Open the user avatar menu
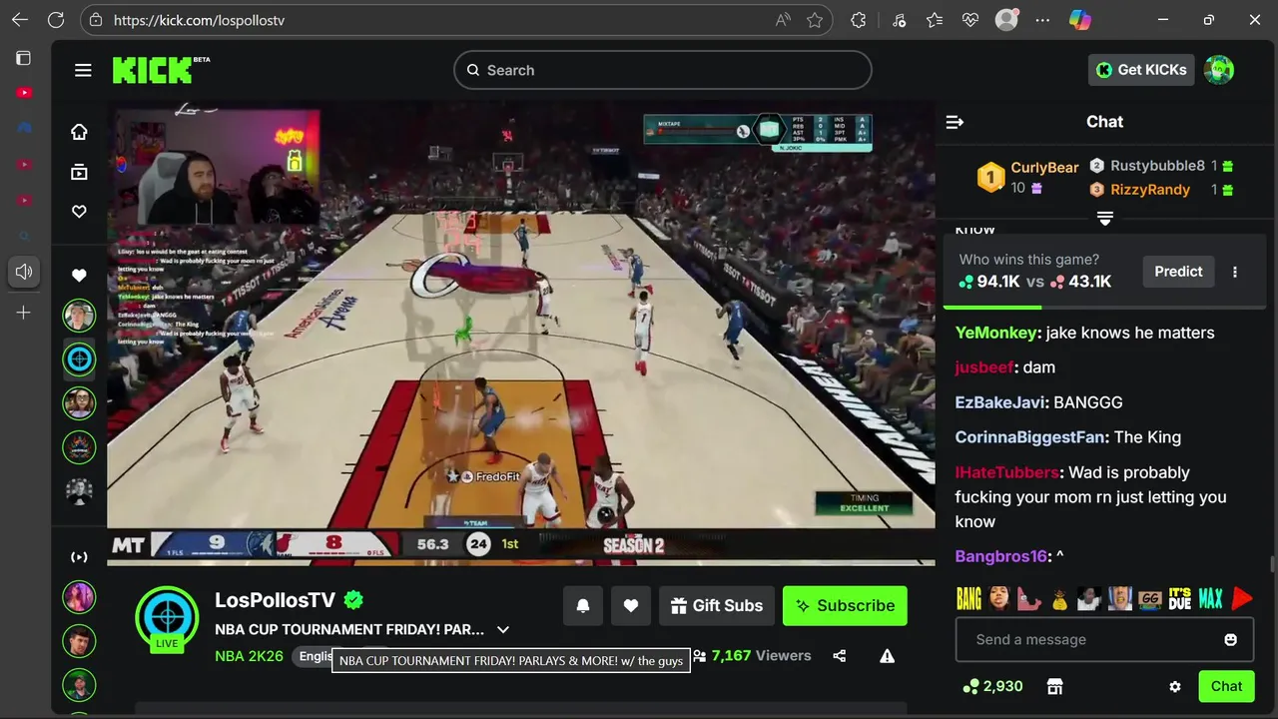This screenshot has width=1278, height=719. (1219, 70)
